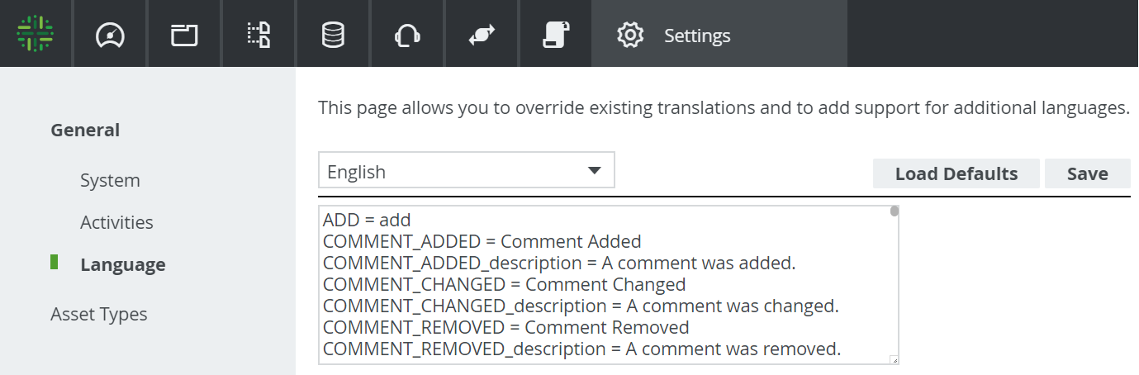Open the folder tab icon

tap(184, 35)
